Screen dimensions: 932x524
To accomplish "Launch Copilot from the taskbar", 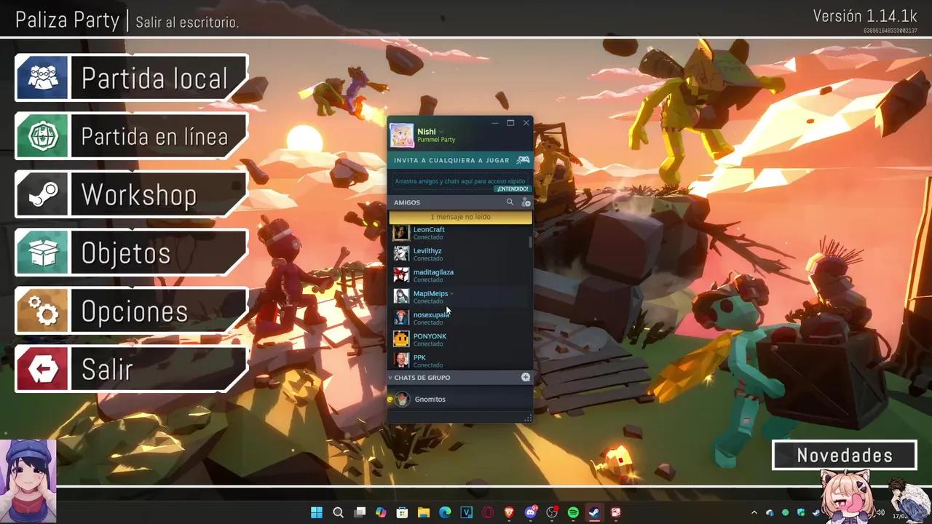I will click(381, 512).
